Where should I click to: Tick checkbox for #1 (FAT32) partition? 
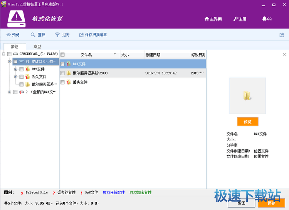coord(15,61)
